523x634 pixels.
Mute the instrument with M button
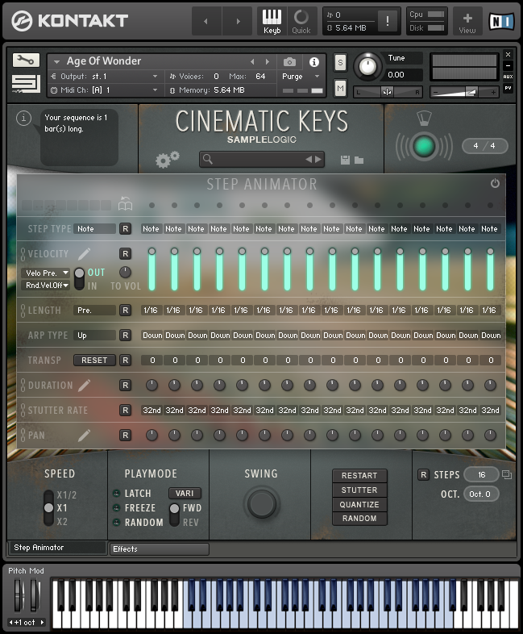point(340,89)
